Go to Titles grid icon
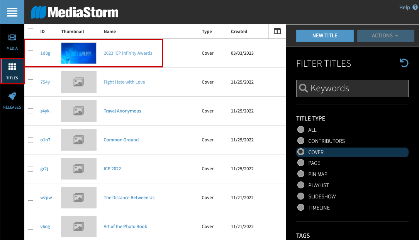This screenshot has width=419, height=240. coord(12,71)
